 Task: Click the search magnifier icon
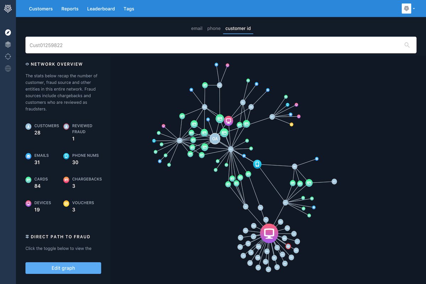(407, 45)
